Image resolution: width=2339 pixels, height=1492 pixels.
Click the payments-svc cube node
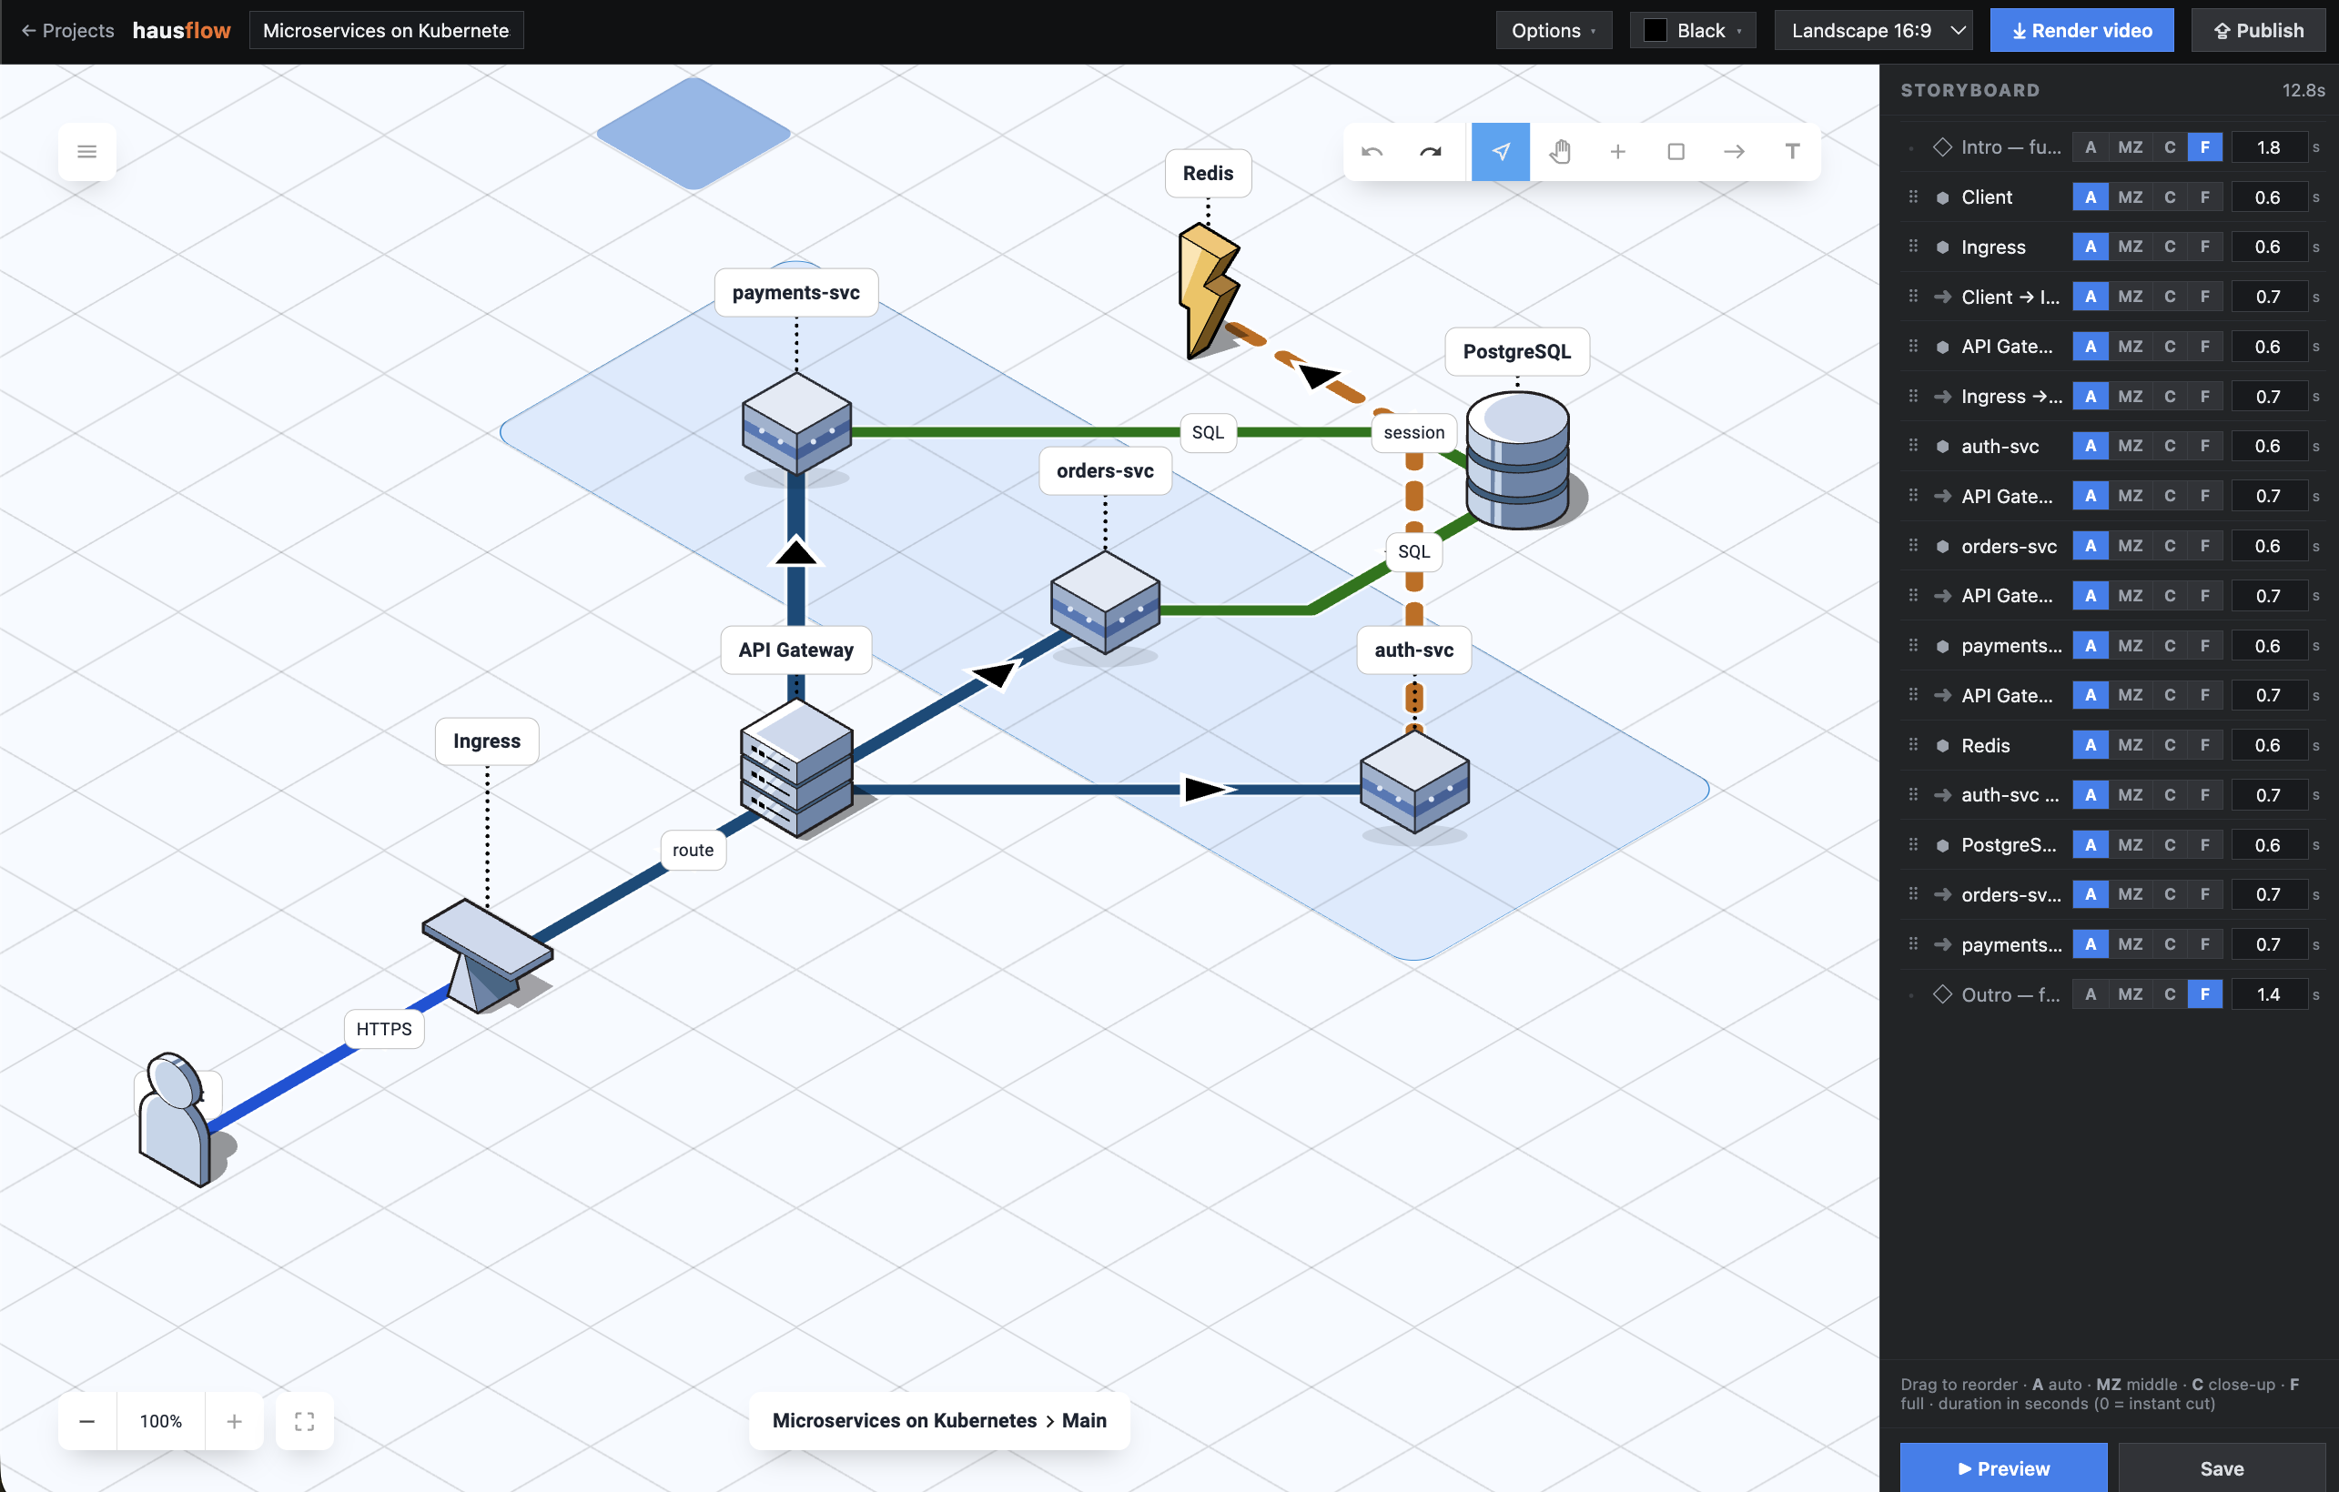pyautogui.click(x=796, y=424)
